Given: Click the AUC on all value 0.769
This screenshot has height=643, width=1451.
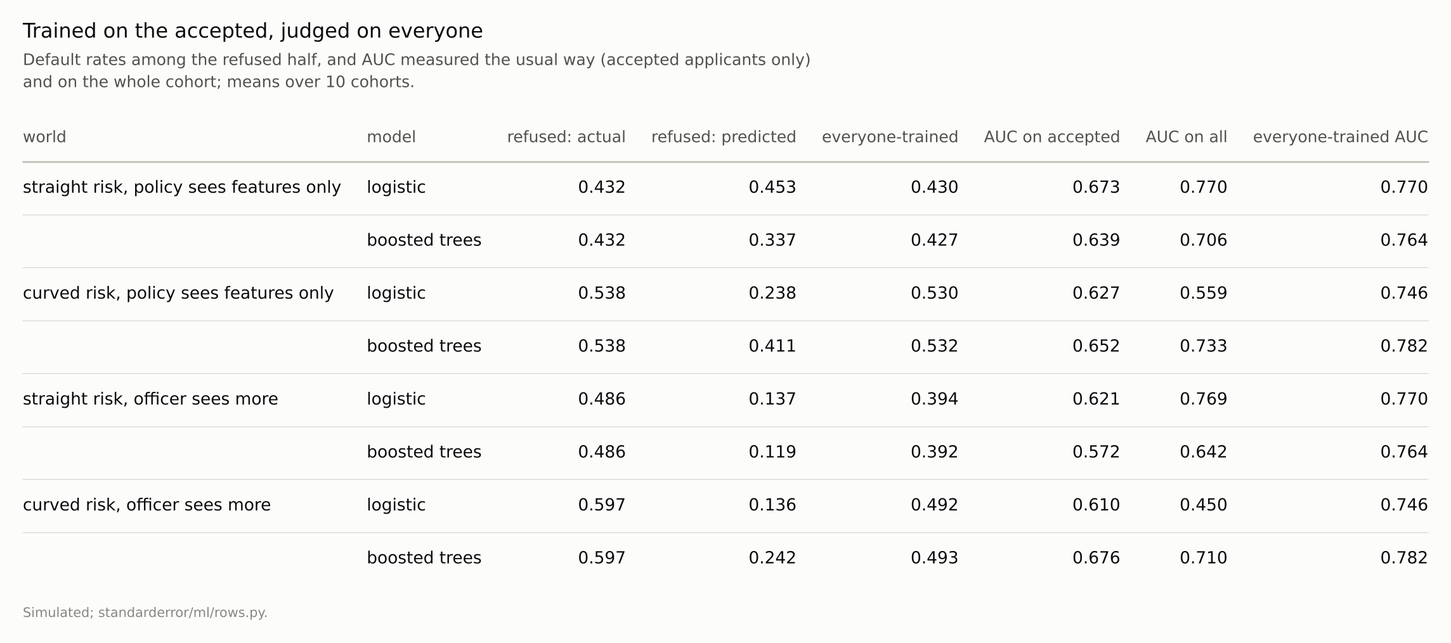Looking at the screenshot, I should tap(1204, 399).
